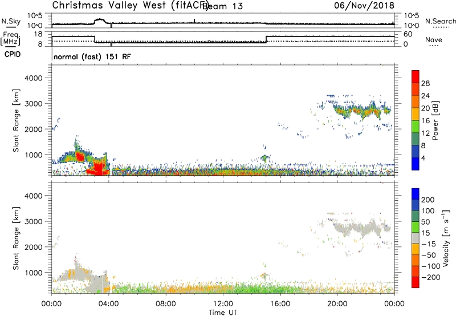Click the date label 06/Nov/2018
456x316 pixels.
click(364, 5)
